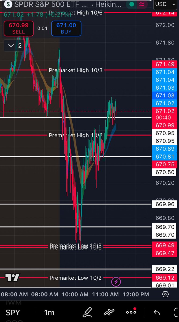Open the SPY symbol search

(x=13, y=313)
